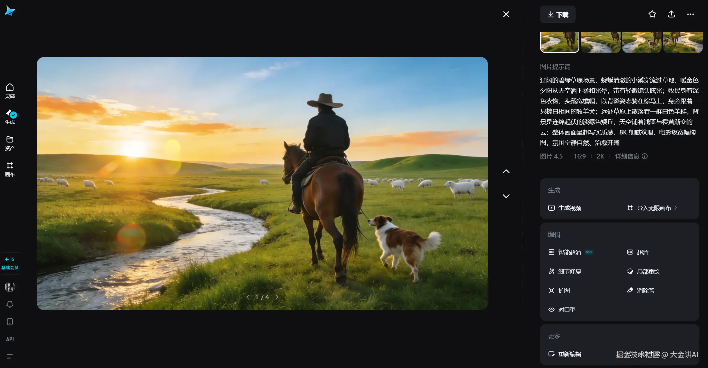
Task: Click the 重新编辑 re-edit option
Action: (565, 354)
